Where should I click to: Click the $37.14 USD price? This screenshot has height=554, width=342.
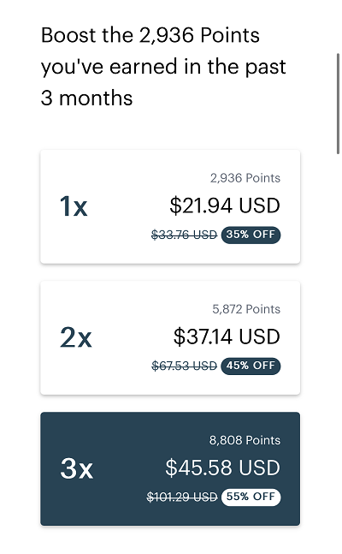[x=227, y=337]
